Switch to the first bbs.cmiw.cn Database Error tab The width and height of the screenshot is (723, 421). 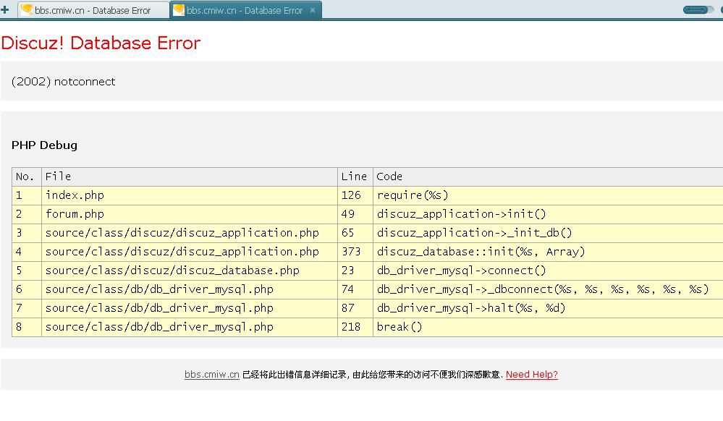[93, 10]
